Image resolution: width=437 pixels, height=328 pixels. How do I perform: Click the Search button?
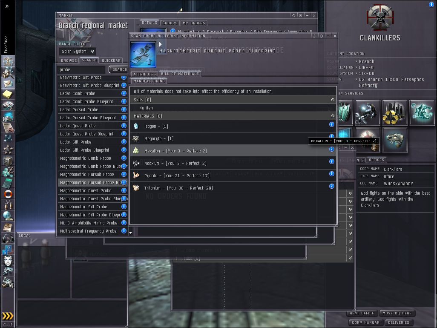pos(119,69)
